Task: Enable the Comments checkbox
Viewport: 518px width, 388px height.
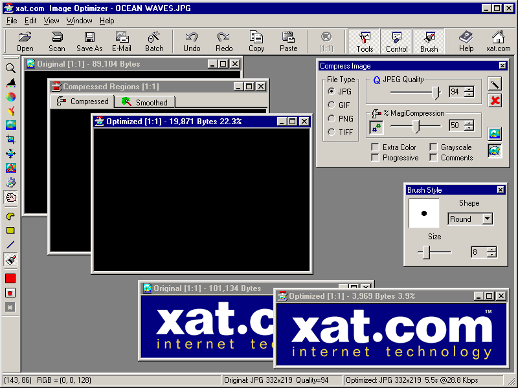Action: click(433, 157)
